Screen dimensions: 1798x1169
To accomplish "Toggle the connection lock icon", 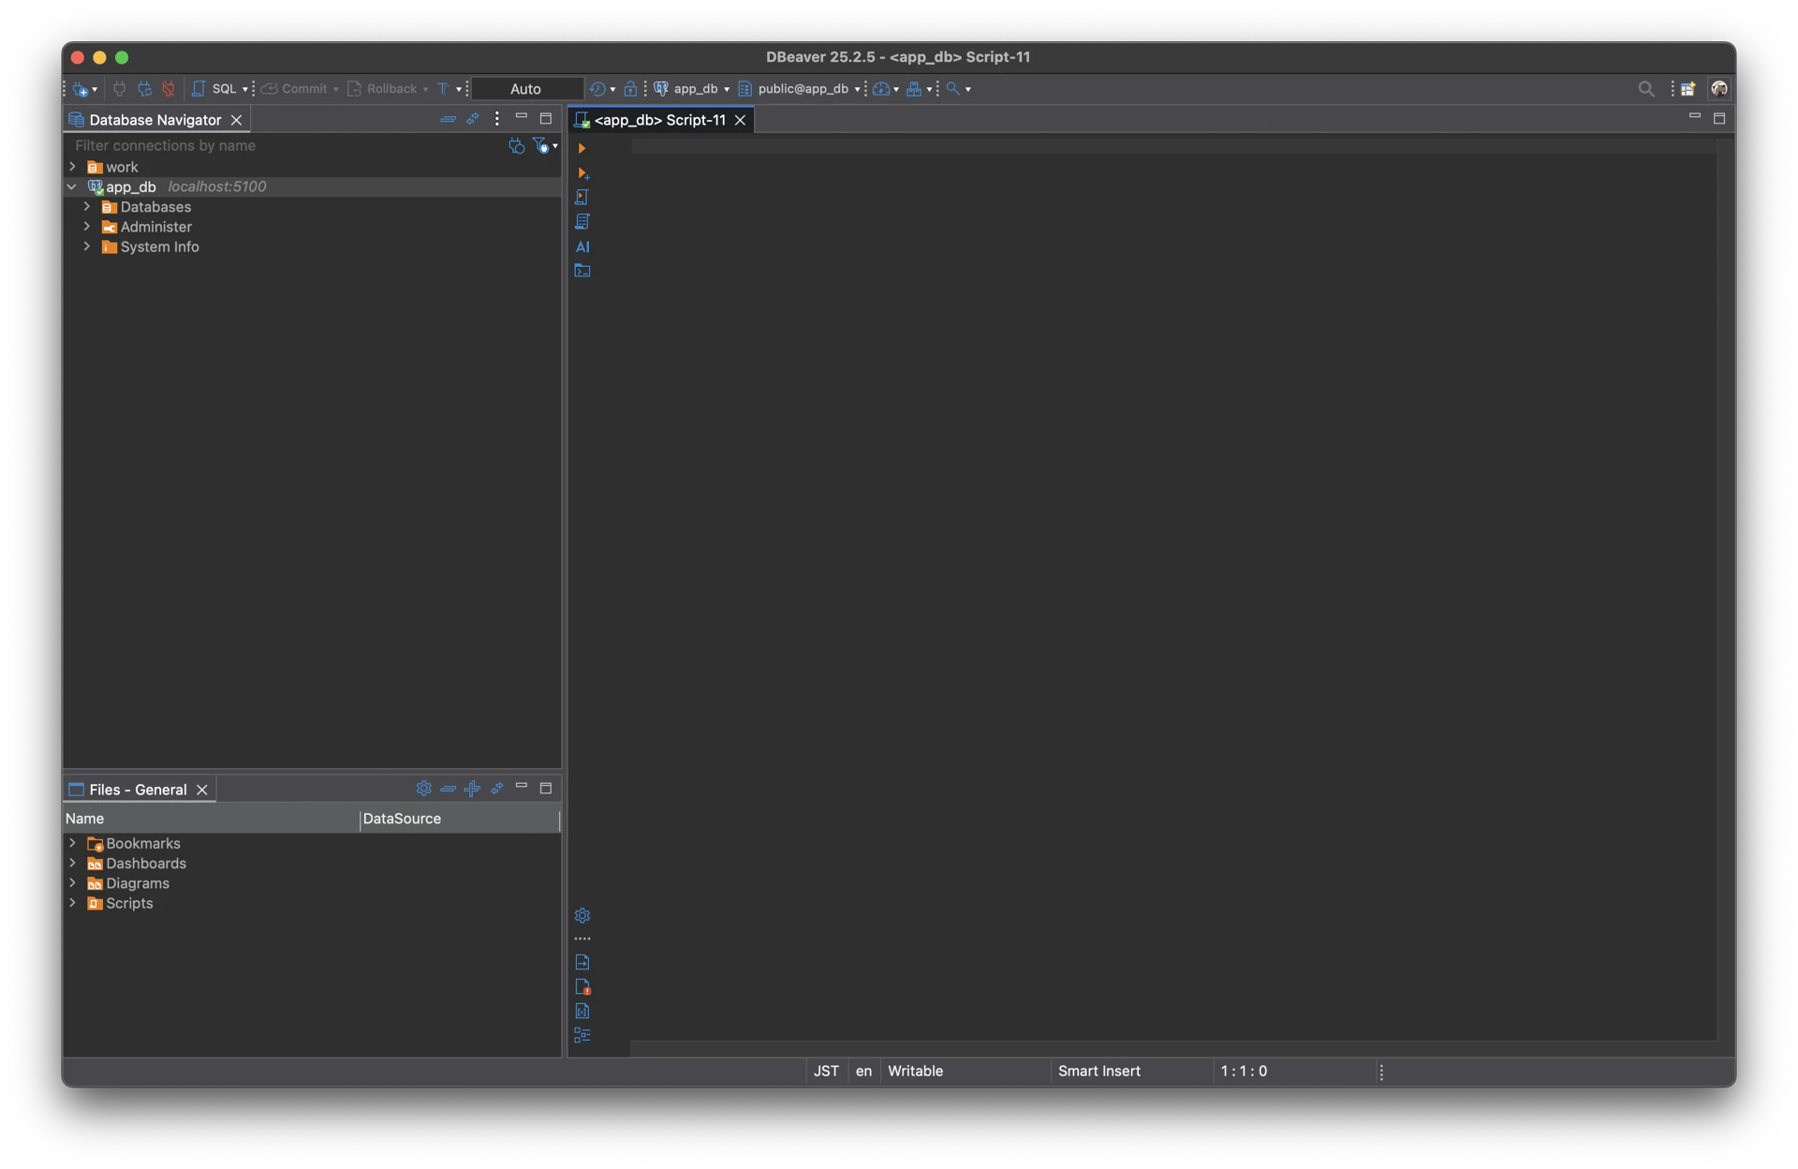I will [630, 89].
